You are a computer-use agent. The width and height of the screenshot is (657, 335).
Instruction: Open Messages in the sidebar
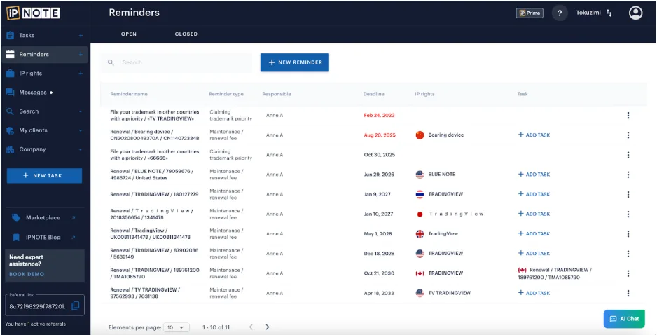[x=33, y=93]
